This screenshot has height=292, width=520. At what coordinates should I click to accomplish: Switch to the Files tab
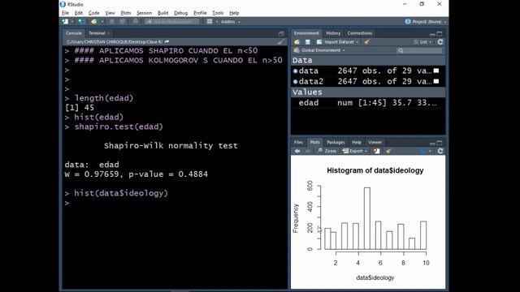pos(298,143)
